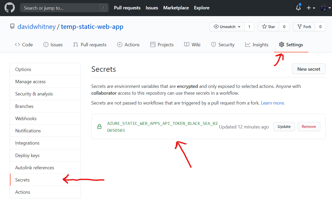Image resolution: width=332 pixels, height=201 pixels.
Task: Open the GitHub home logo
Action: [9, 8]
